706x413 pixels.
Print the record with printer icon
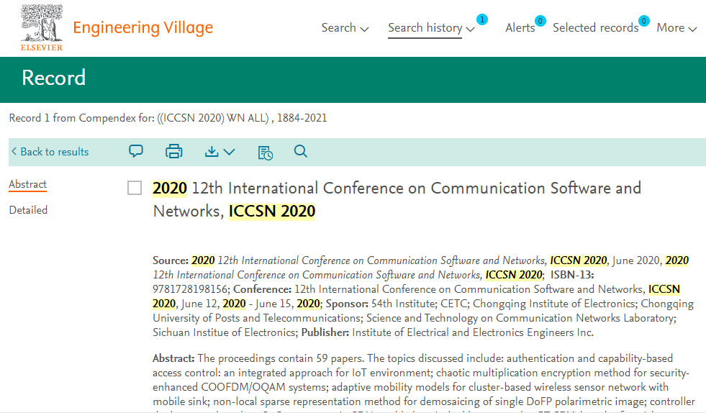(173, 151)
